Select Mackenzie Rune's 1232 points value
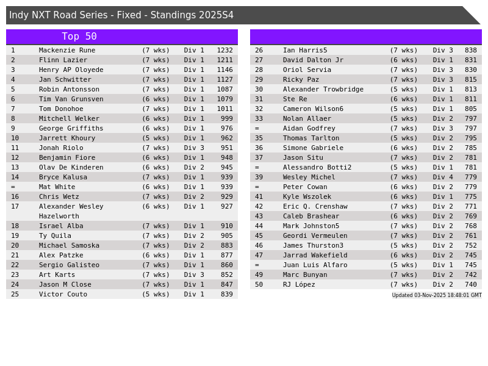Viewport: 488px width, 366px height. 224,51
